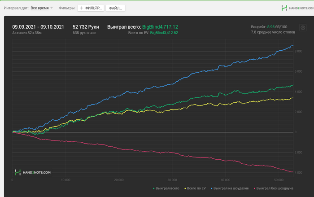The width and height of the screenshot is (314, 197).
Task: Click the winrate value '8.95 бб/100'
Action: pyautogui.click(x=277, y=26)
